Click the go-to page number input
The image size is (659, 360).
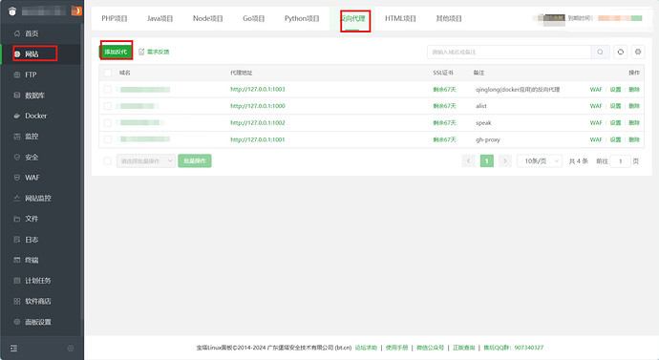click(621, 160)
